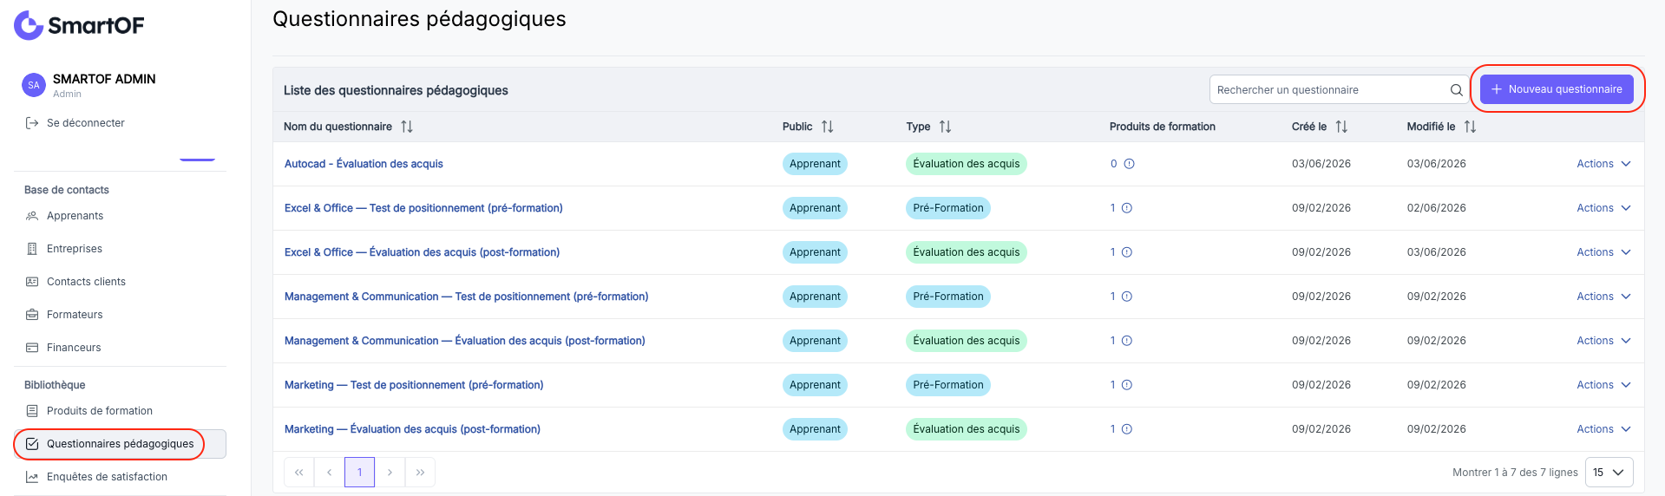This screenshot has height=496, width=1665.
Task: Select Questionnaires pédagogiques menu item
Action: [x=121, y=444]
